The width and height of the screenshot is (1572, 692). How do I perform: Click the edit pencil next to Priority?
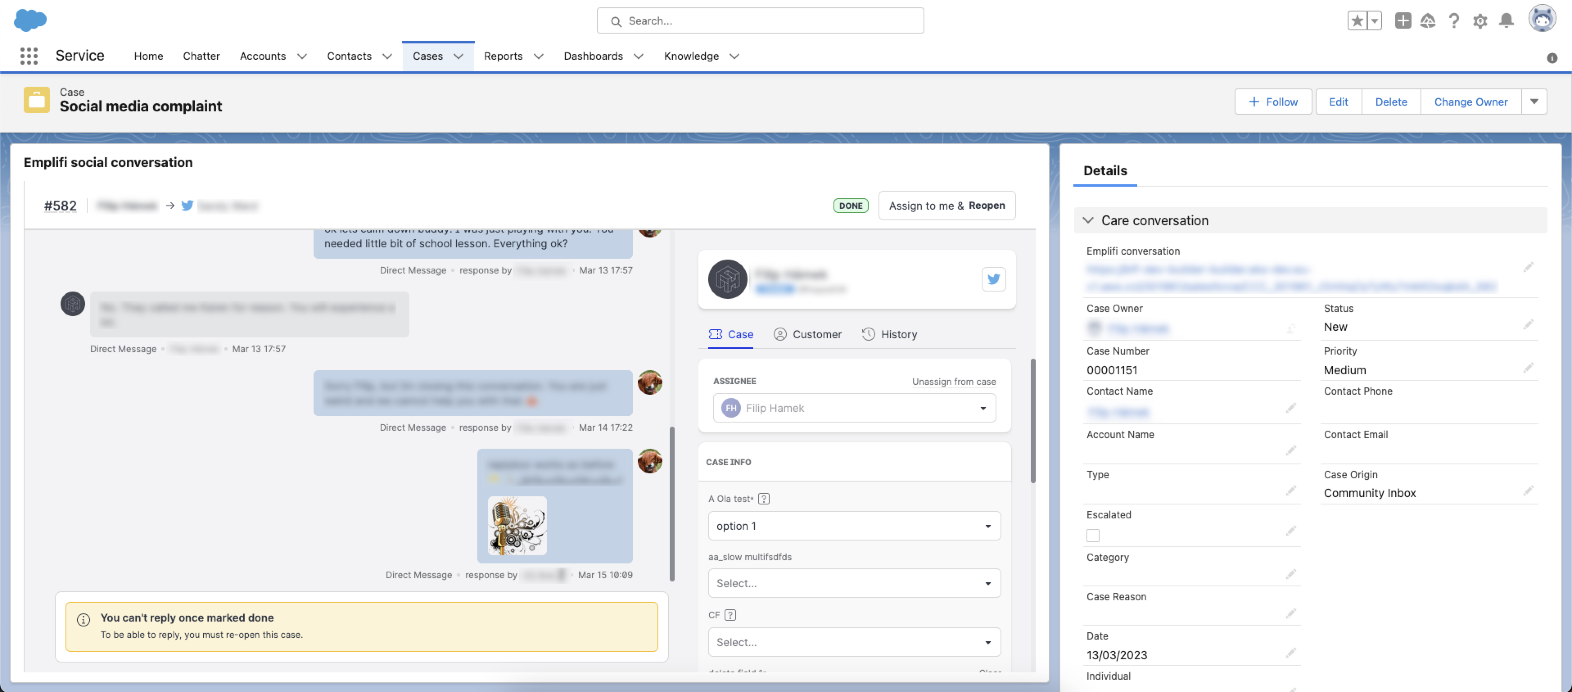(1529, 368)
